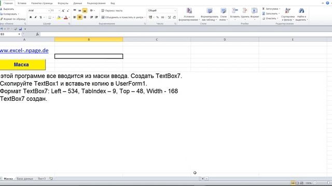Click the Bold formatting button
The width and height of the screenshot is (332, 186).
tap(31, 17)
